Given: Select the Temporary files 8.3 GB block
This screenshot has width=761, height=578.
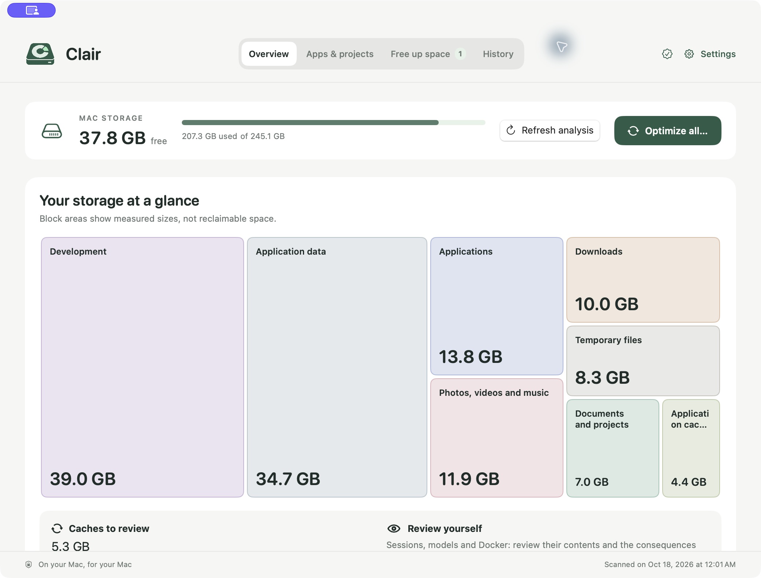Looking at the screenshot, I should (643, 361).
